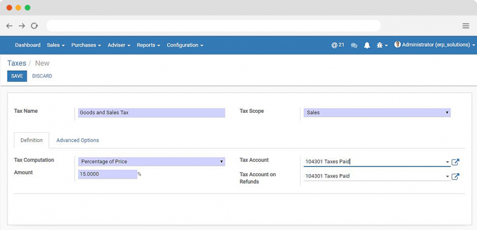
Task: Expand the Sales menu
Action: pos(56,45)
